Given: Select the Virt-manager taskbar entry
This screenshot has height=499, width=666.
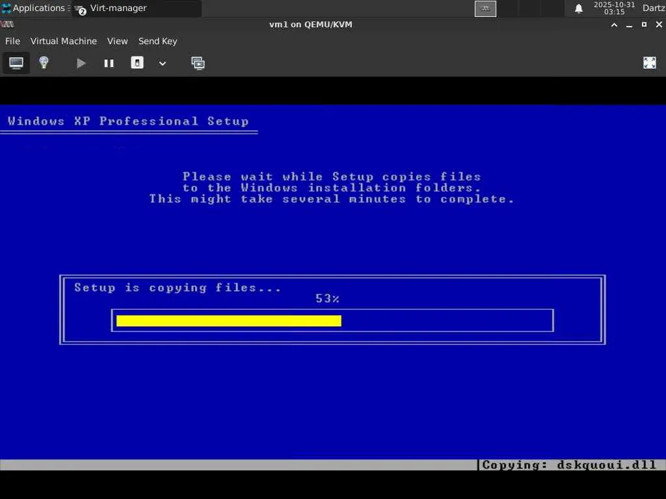Looking at the screenshot, I should [x=137, y=8].
